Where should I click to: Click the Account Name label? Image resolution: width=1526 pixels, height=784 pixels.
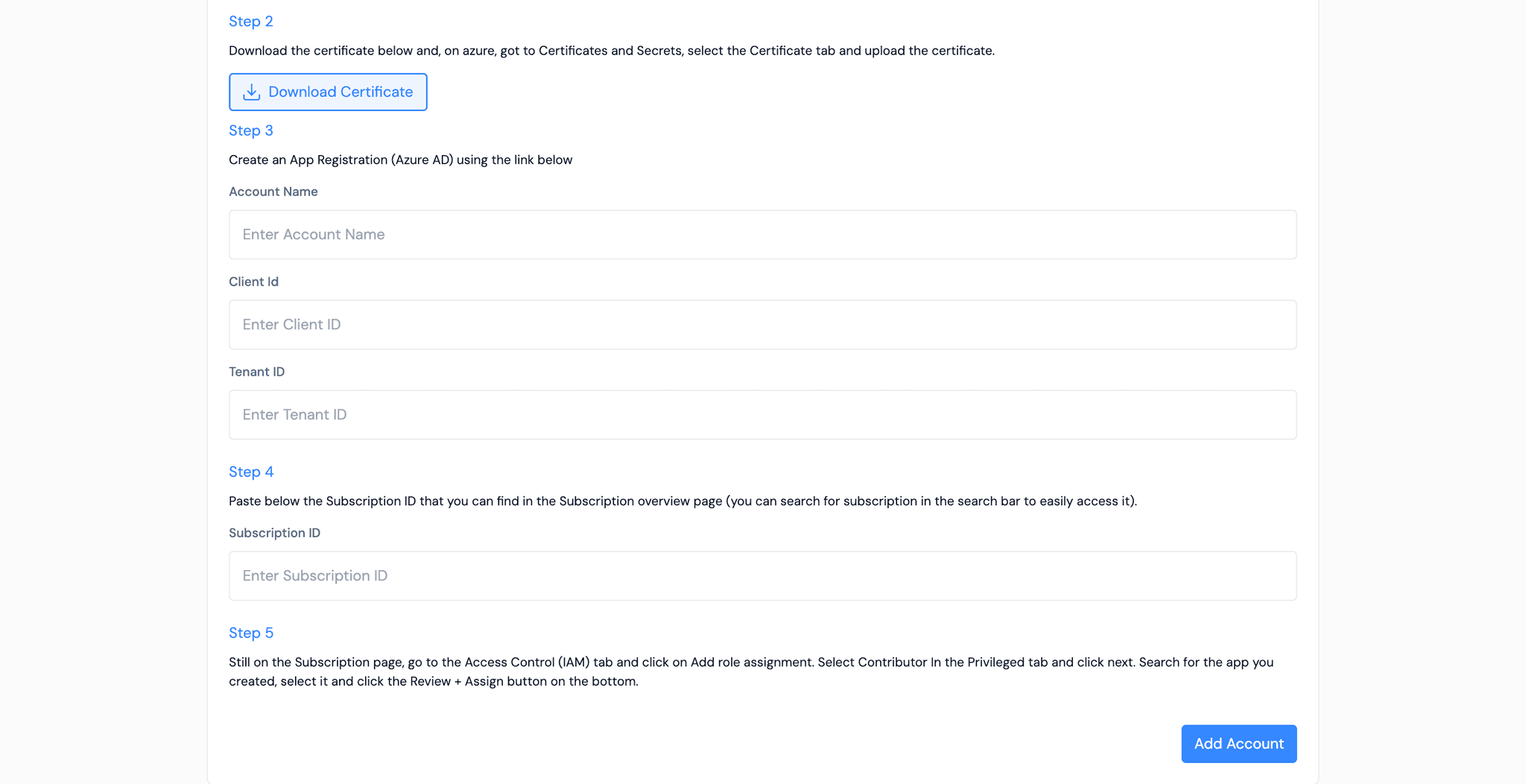(273, 192)
